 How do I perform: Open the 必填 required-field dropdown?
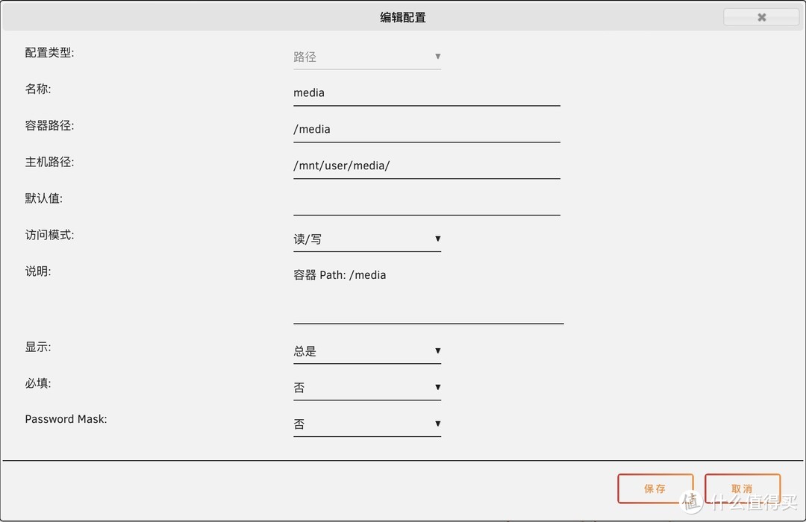[358, 387]
